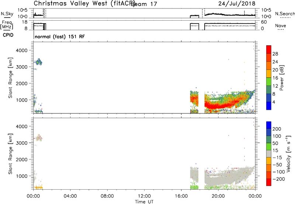
Task: Click the 08:00 time axis label
Action: [107, 196]
